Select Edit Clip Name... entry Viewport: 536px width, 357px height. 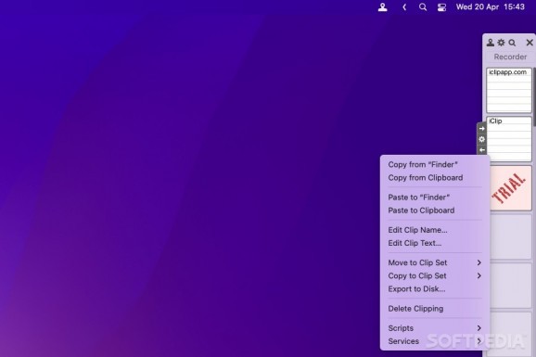435,230
